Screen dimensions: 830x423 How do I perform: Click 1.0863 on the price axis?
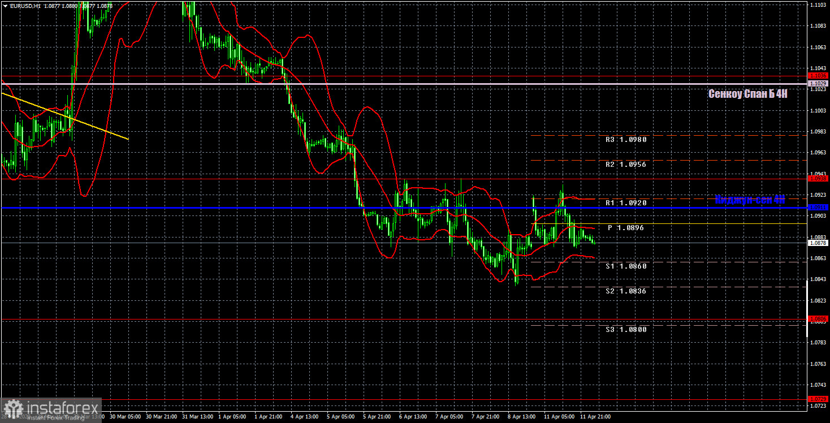[x=818, y=258]
